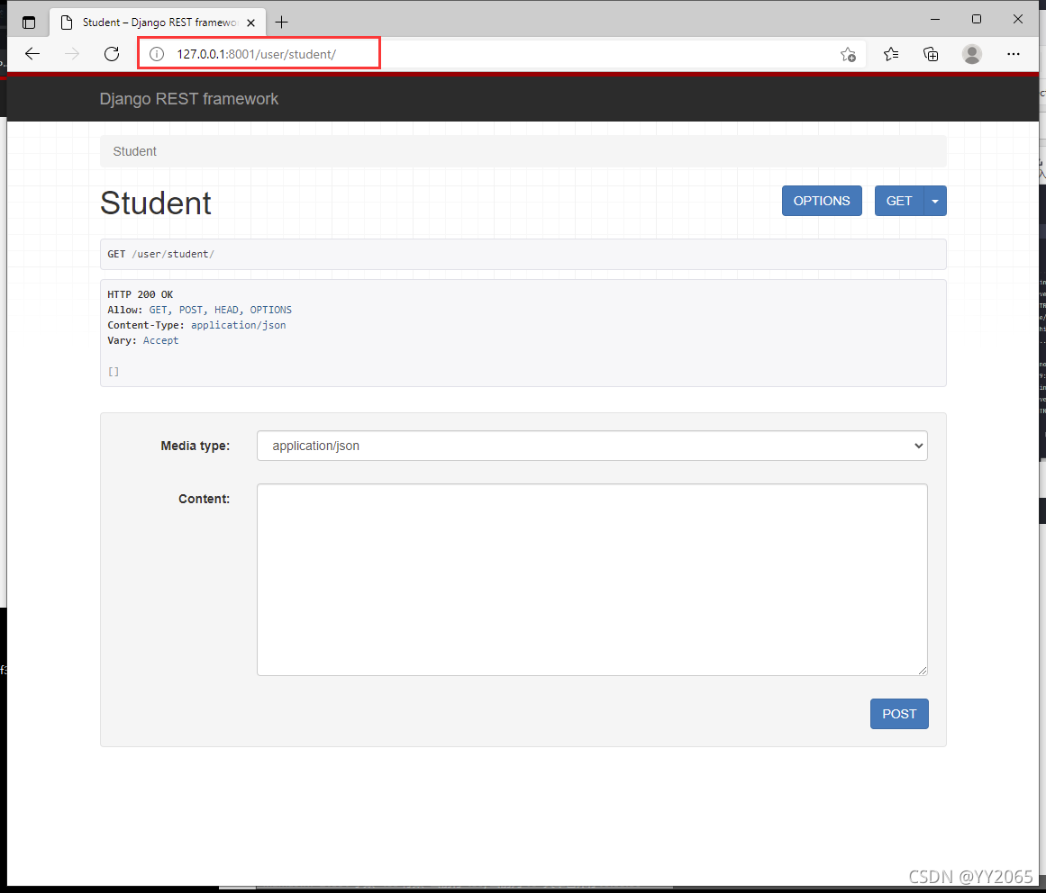Viewport: 1046px width, 893px height.
Task: Send a GET request
Action: click(x=898, y=201)
